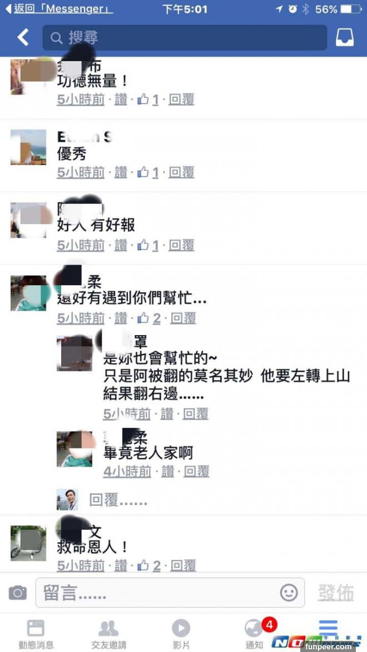Switch to the 影片 video tab
The image size is (367, 652).
point(181,634)
